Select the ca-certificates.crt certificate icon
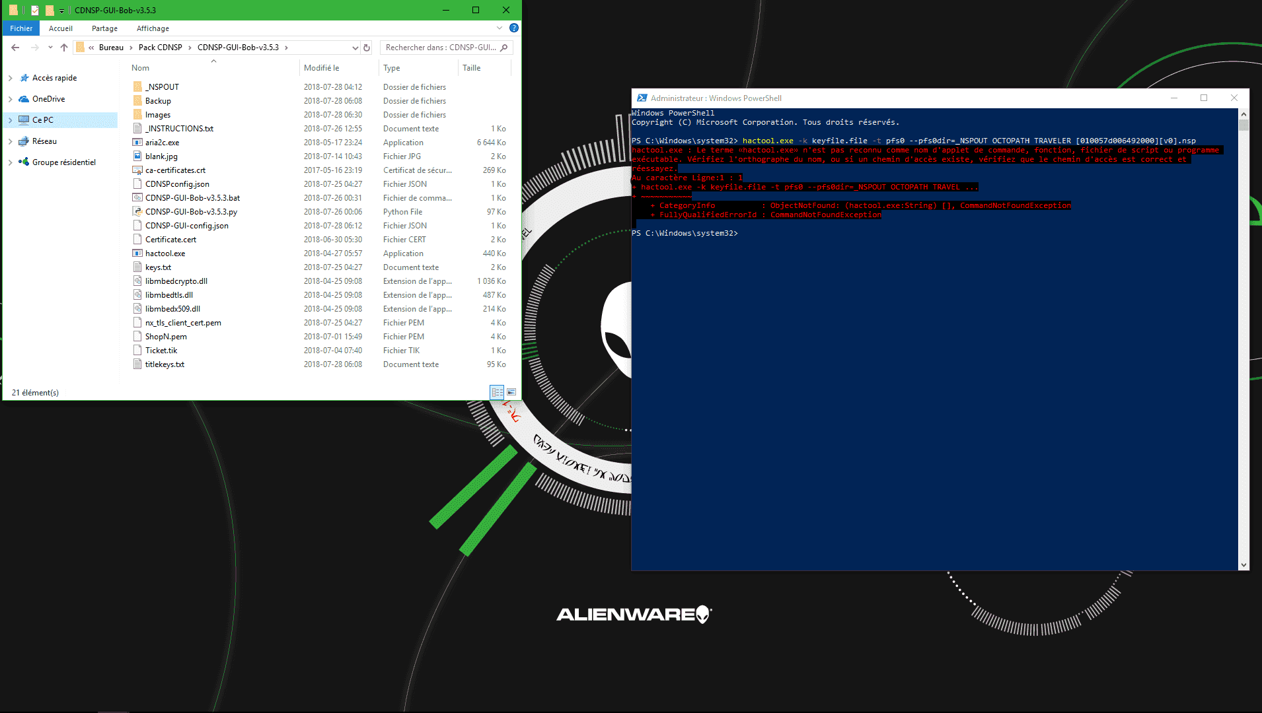The width and height of the screenshot is (1262, 713). [137, 170]
